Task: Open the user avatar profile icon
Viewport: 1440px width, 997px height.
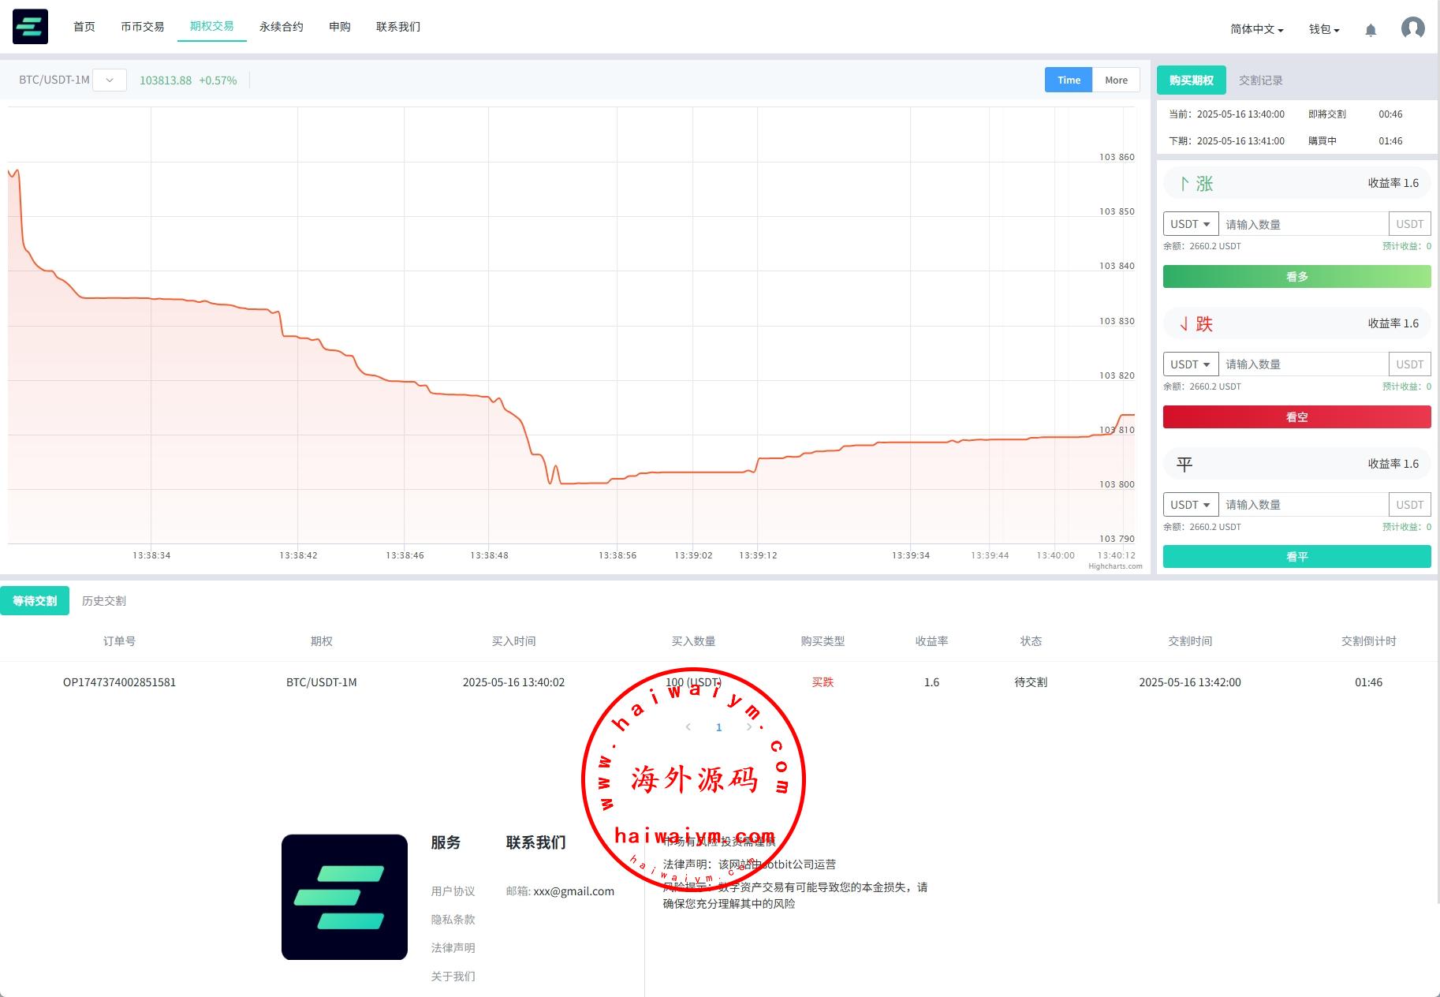Action: (1412, 28)
